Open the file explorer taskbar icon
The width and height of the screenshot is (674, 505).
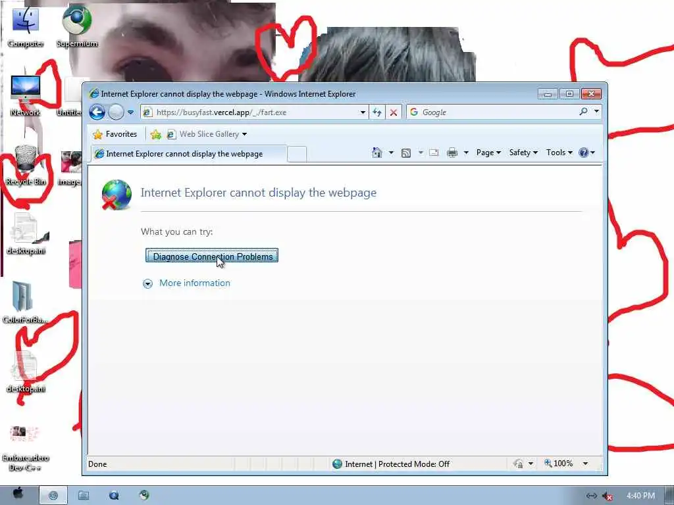tap(84, 495)
